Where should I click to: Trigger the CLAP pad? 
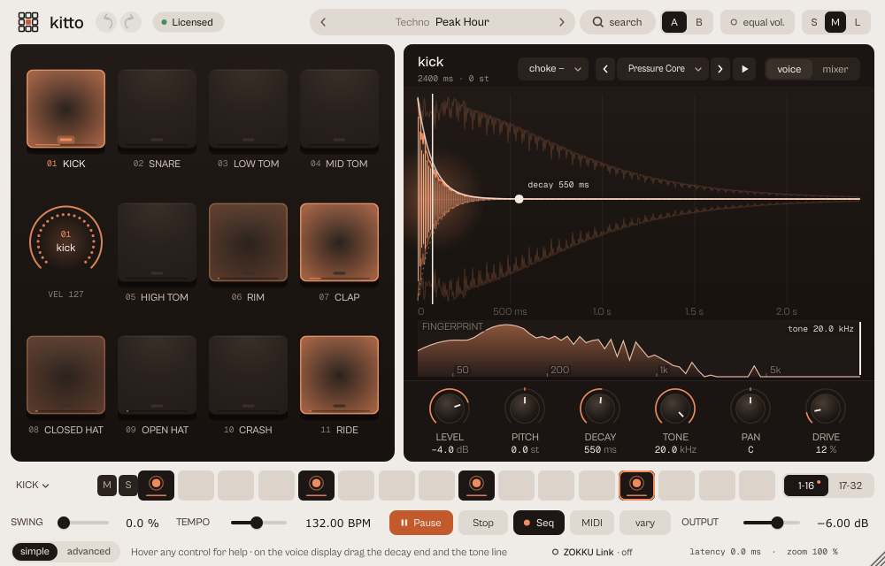click(339, 242)
